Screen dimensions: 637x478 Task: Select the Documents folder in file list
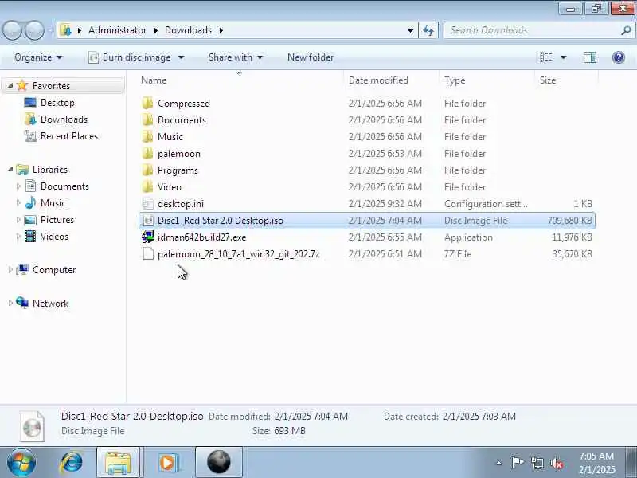(367, 120)
